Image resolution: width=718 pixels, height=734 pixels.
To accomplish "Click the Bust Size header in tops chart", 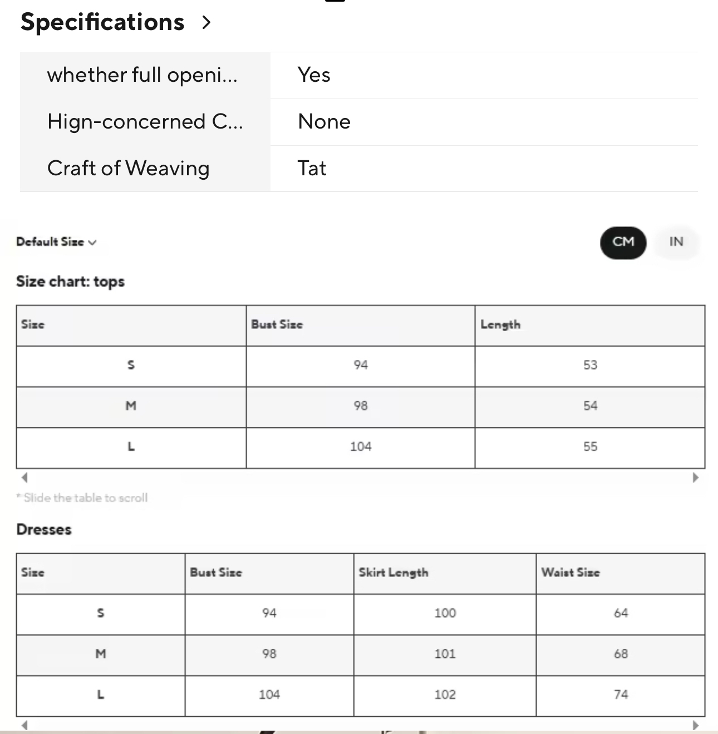I will [x=277, y=324].
